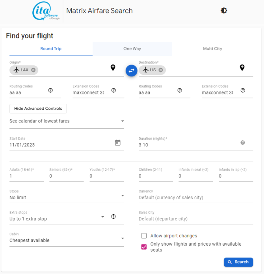The height and width of the screenshot is (274, 264).
Task: Switch to the Multi City tab
Action: pos(212,49)
